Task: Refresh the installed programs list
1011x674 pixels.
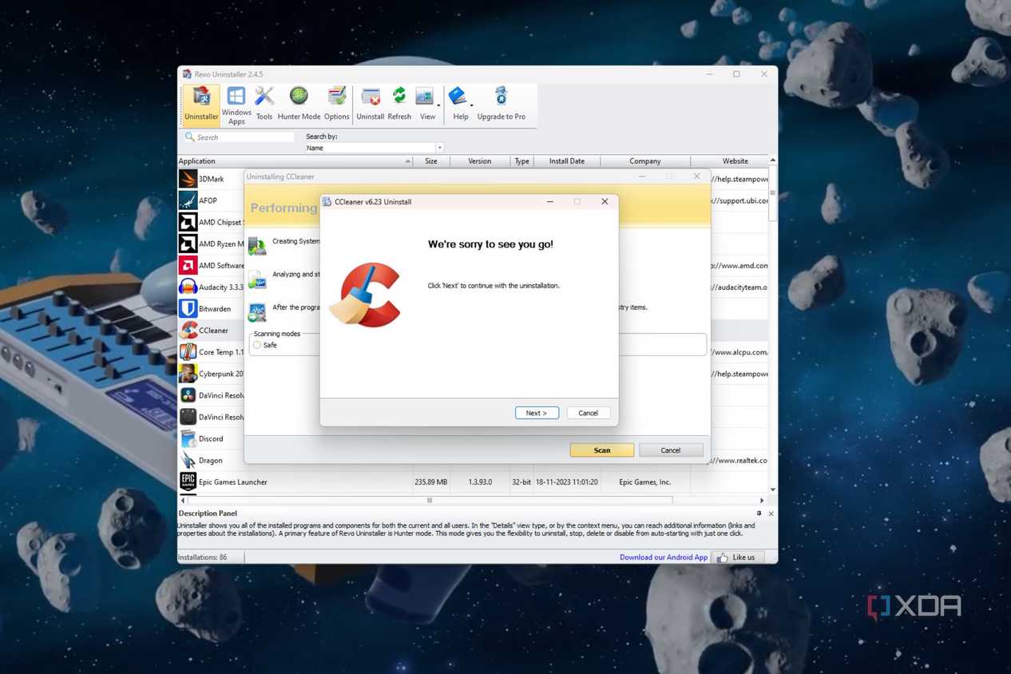Action: coord(398,105)
